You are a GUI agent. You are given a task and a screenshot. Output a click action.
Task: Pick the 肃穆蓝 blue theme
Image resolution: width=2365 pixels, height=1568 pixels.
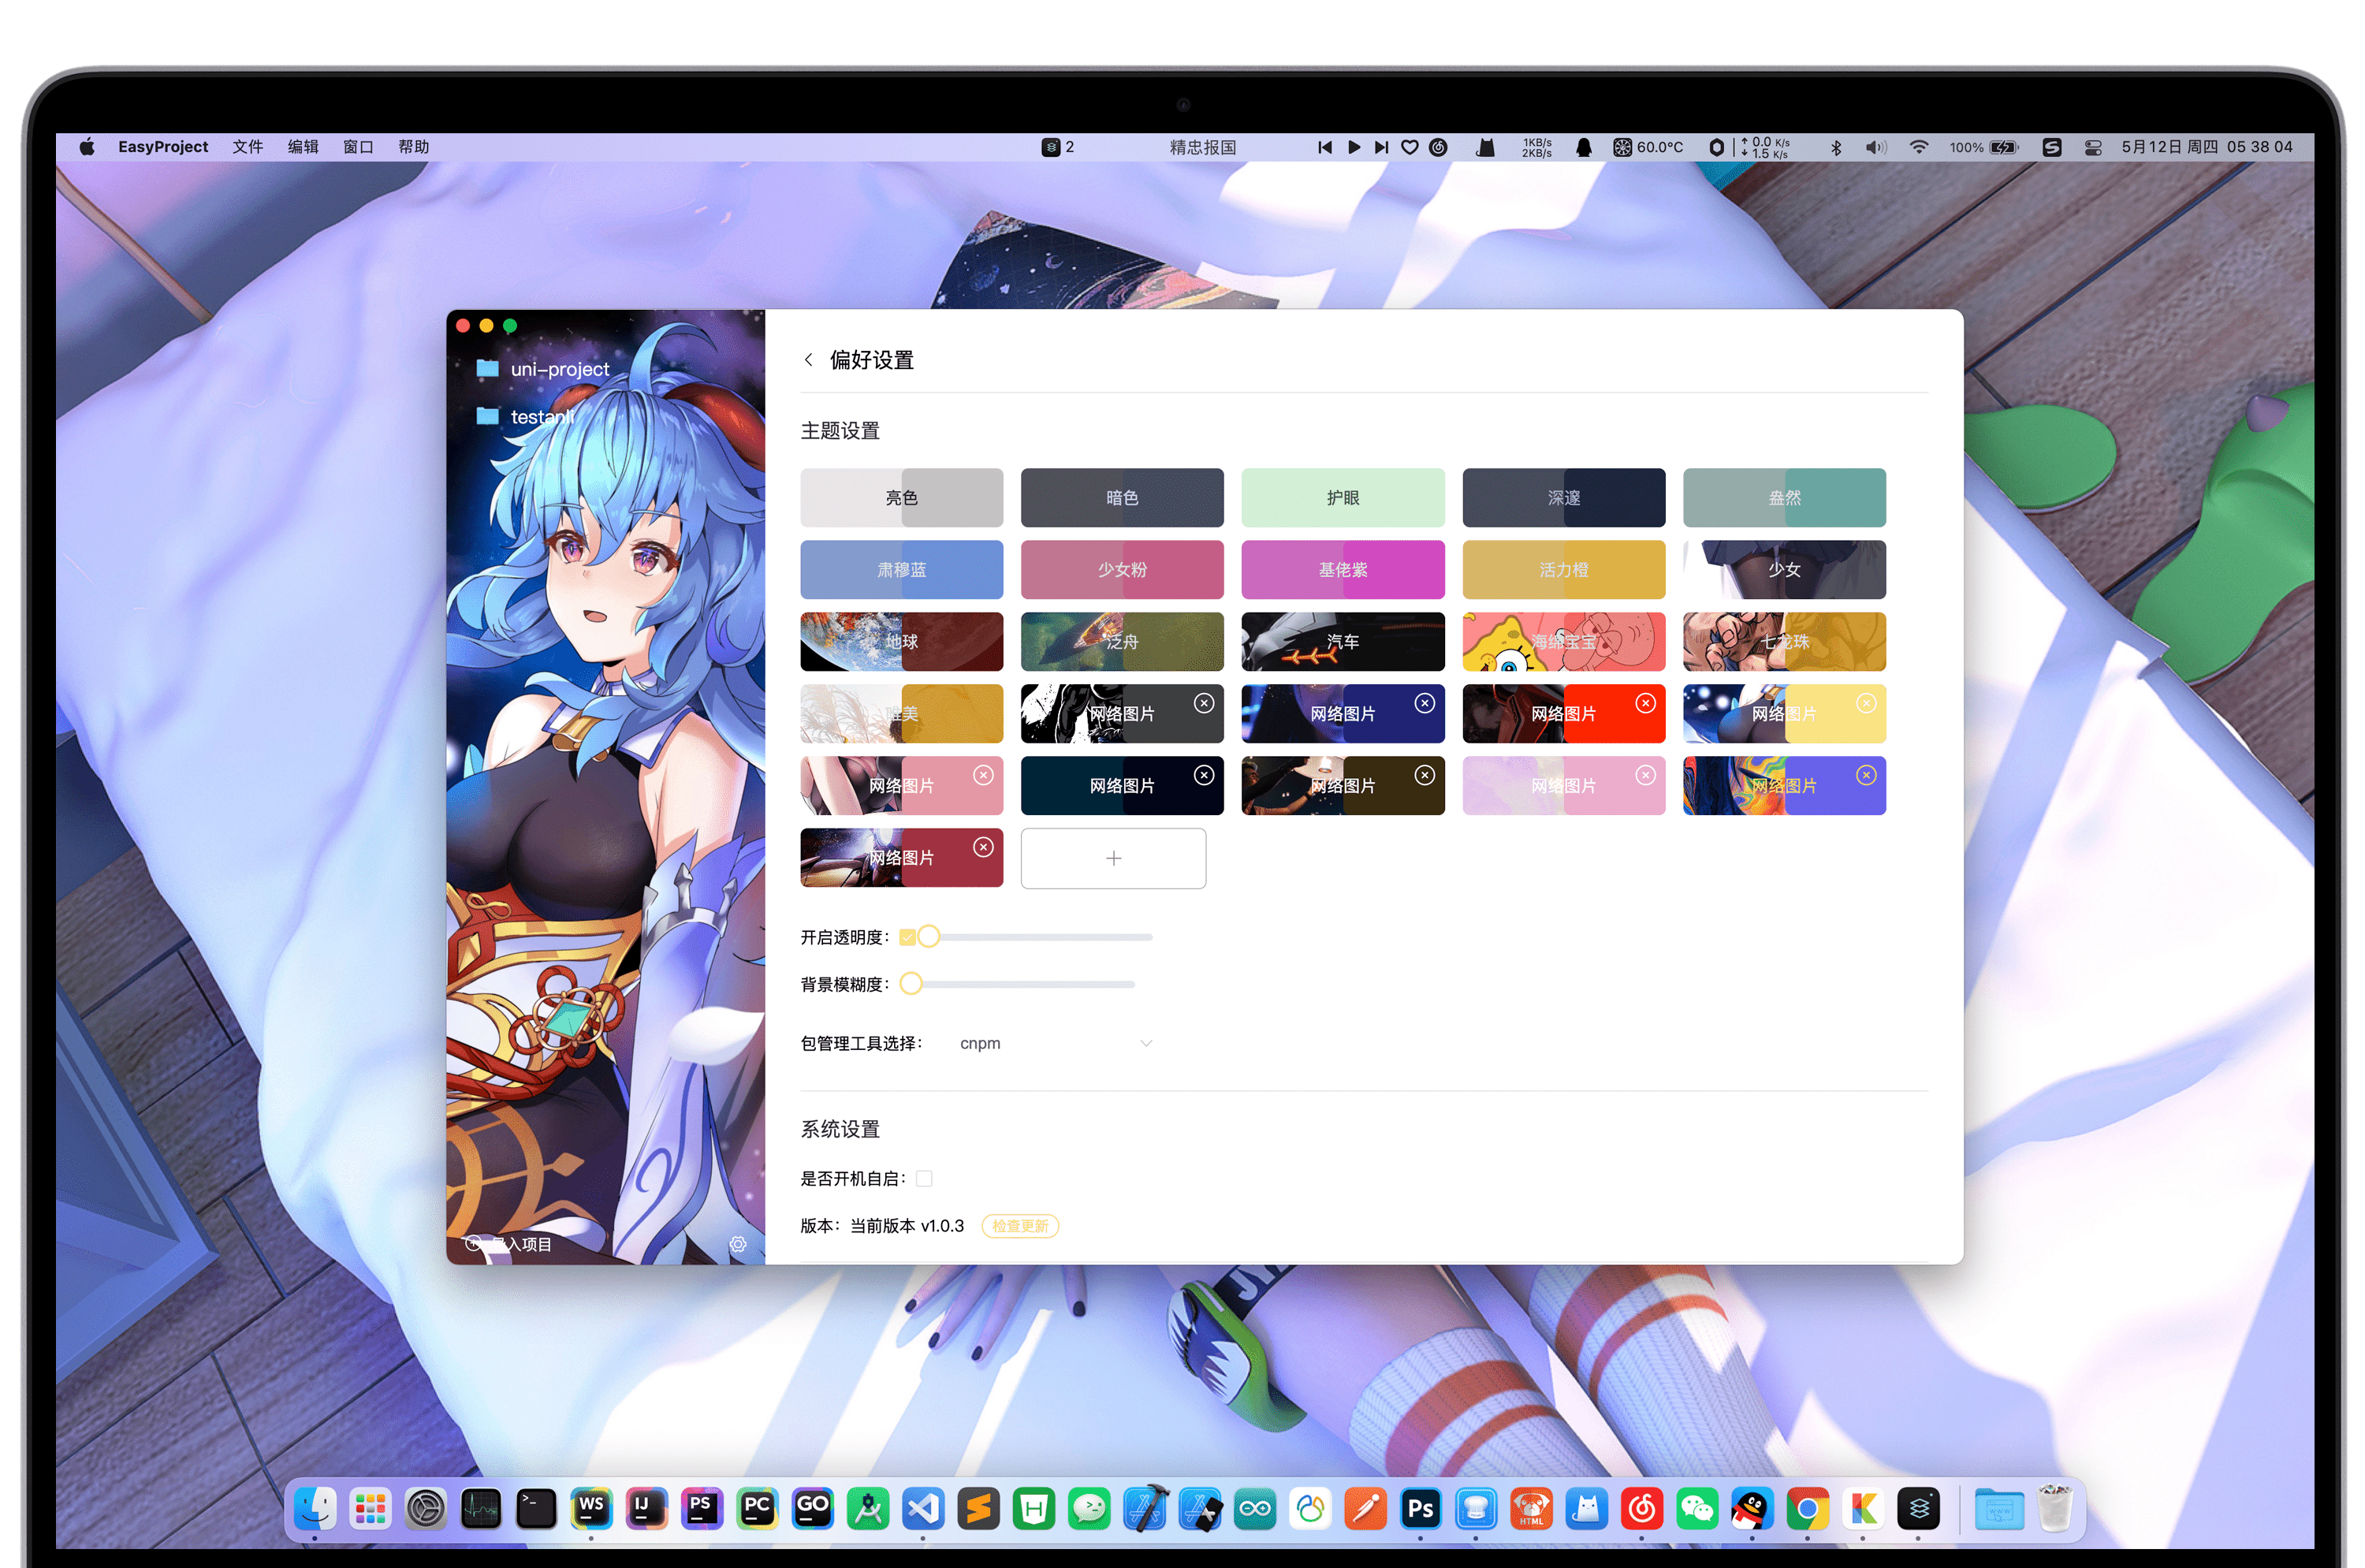(x=901, y=569)
